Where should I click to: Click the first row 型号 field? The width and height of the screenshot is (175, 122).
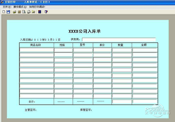tap(83, 50)
